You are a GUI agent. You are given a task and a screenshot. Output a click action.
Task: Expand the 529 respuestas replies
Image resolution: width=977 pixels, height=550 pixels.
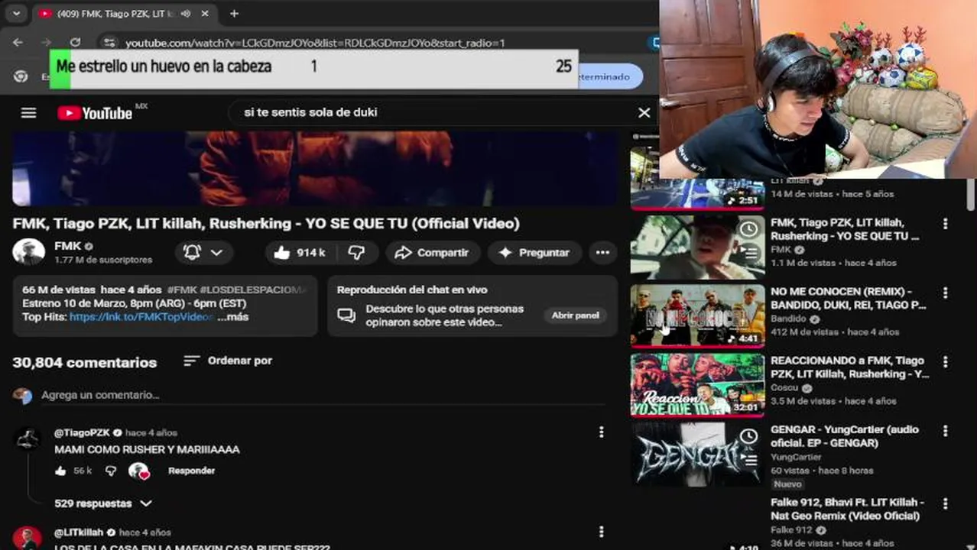coord(103,503)
